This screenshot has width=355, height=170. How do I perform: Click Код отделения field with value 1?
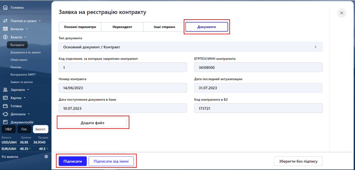tap(123, 67)
